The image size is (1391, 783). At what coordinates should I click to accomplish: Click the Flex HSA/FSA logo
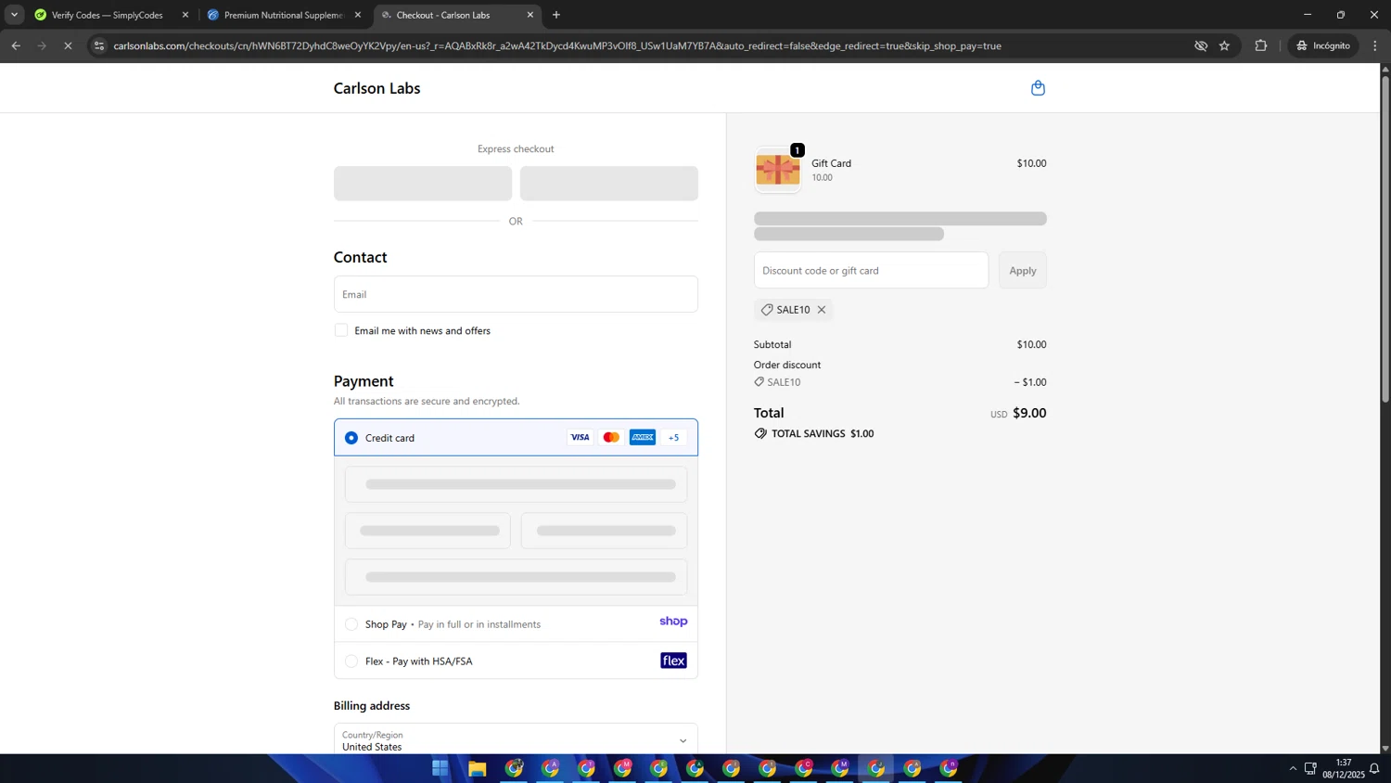tap(673, 661)
